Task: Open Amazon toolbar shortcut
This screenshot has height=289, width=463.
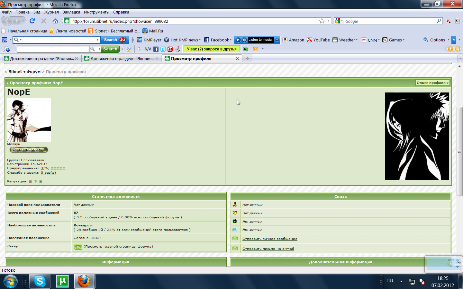Action: tap(293, 40)
